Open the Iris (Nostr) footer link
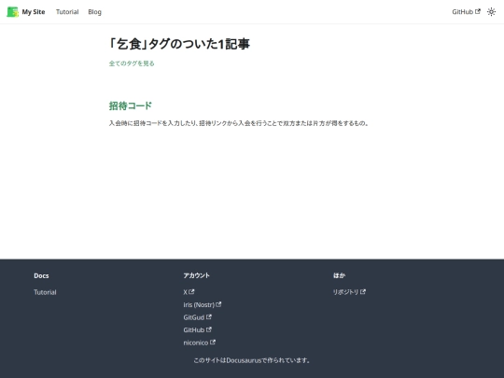Screen dimensions: 504x378 tap(199, 304)
